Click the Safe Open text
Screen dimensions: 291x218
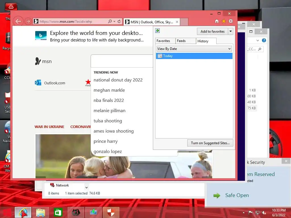point(237,195)
